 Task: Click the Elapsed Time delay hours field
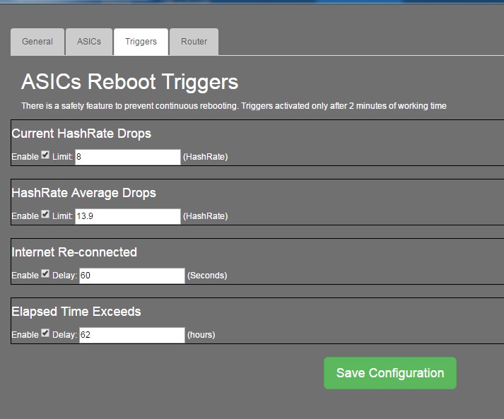click(x=132, y=335)
